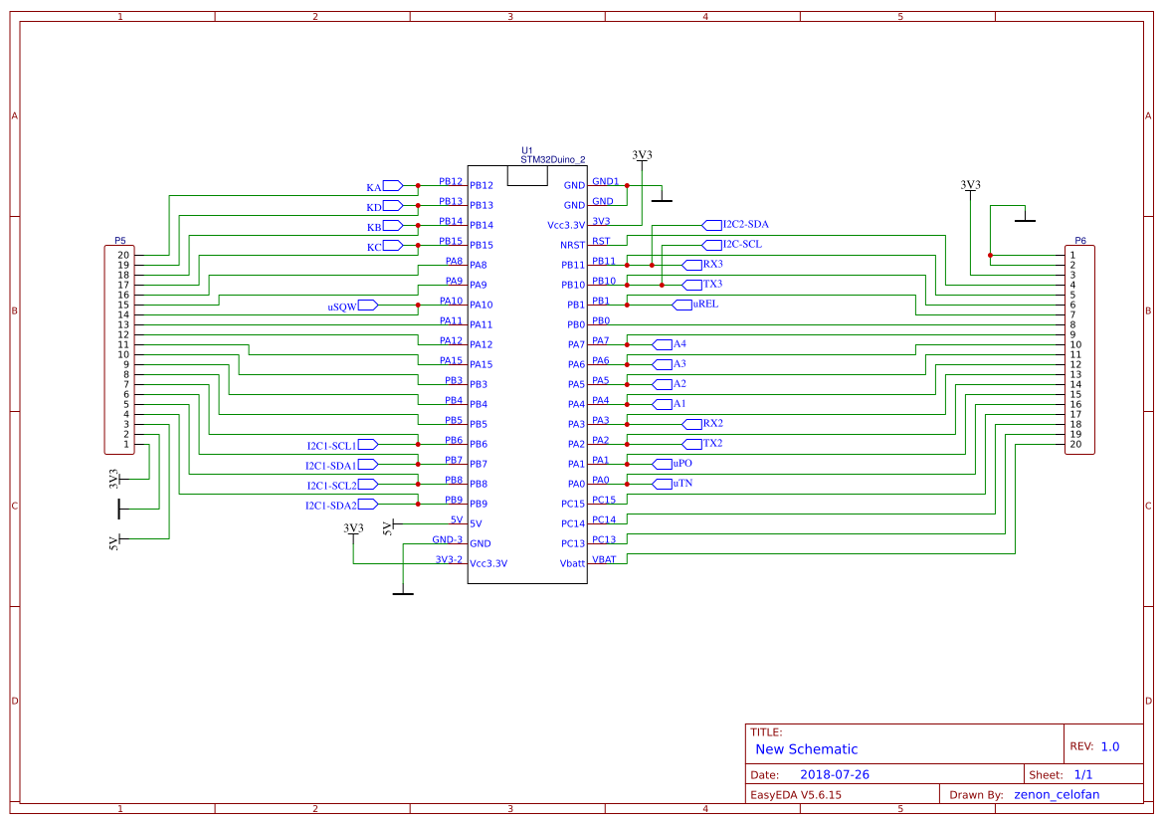Image resolution: width=1165 pixels, height=824 pixels.
Task: Click the A4 net flag on PA7
Action: [665, 343]
